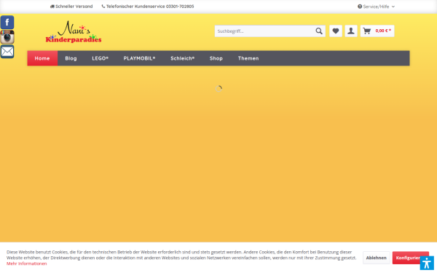Screen dimensions: 437x273
Task: Open the wishlist heart icon
Action: pyautogui.click(x=336, y=31)
